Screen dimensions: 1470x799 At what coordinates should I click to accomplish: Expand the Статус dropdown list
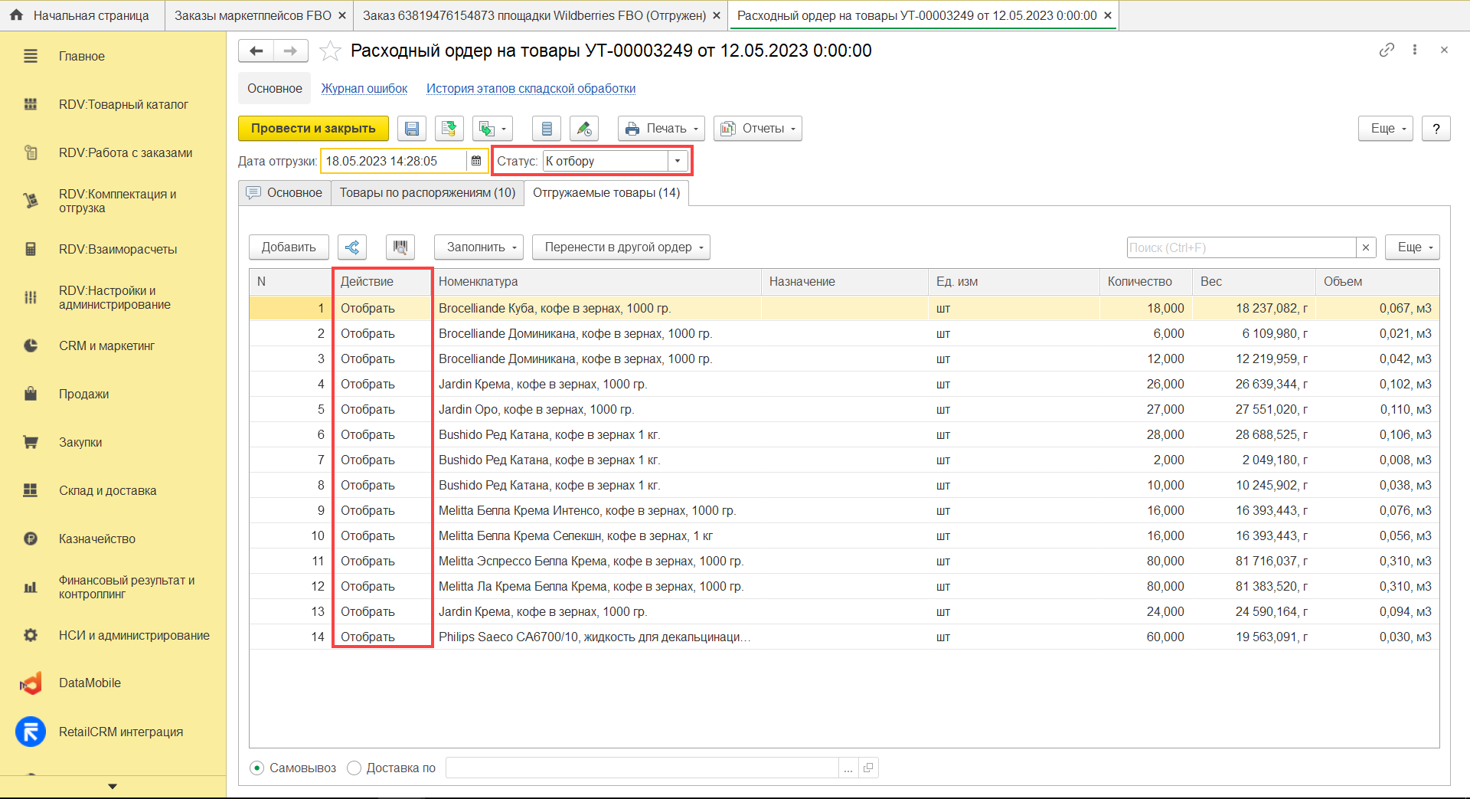(678, 161)
